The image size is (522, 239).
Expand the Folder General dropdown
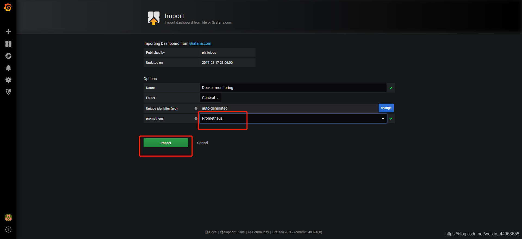210,98
